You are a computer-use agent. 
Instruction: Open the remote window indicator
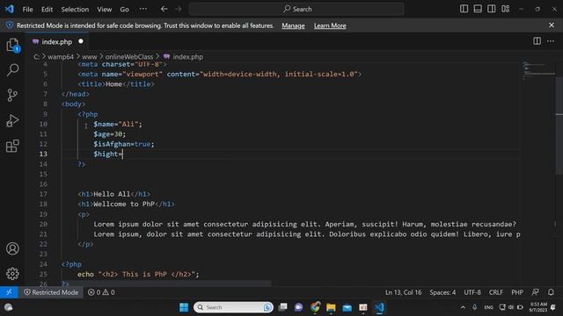pos(9,292)
